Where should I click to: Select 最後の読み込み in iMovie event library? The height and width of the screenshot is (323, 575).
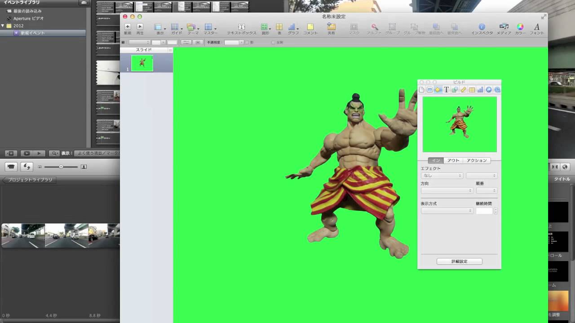coord(27,11)
